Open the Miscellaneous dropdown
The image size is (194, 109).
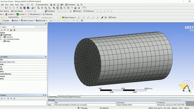(x=35, y=14)
